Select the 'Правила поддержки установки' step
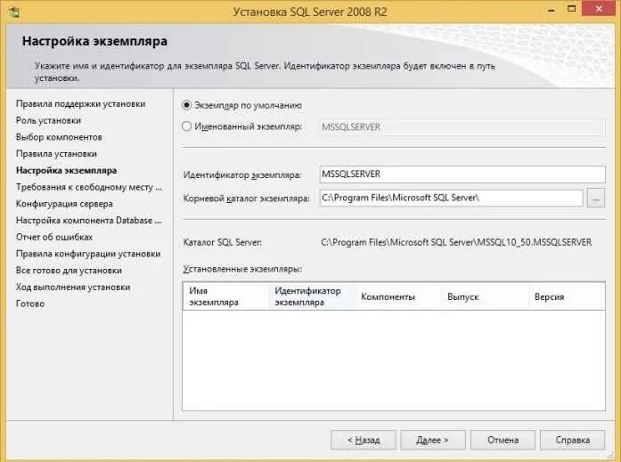Screen dimensions: 621x462 pos(80,103)
